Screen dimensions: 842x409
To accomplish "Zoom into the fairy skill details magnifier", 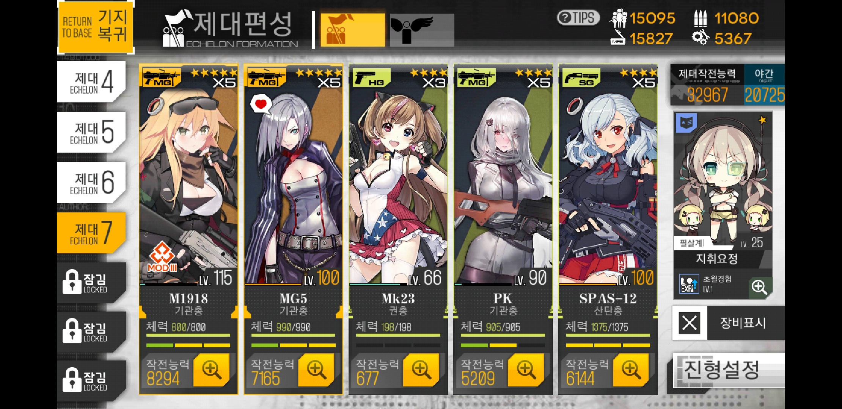I will coord(759,287).
